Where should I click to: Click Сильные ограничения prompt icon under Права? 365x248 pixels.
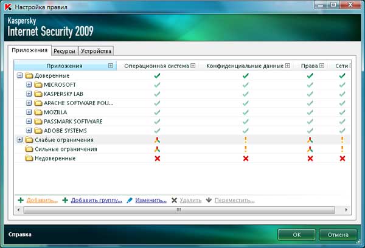[310, 149]
